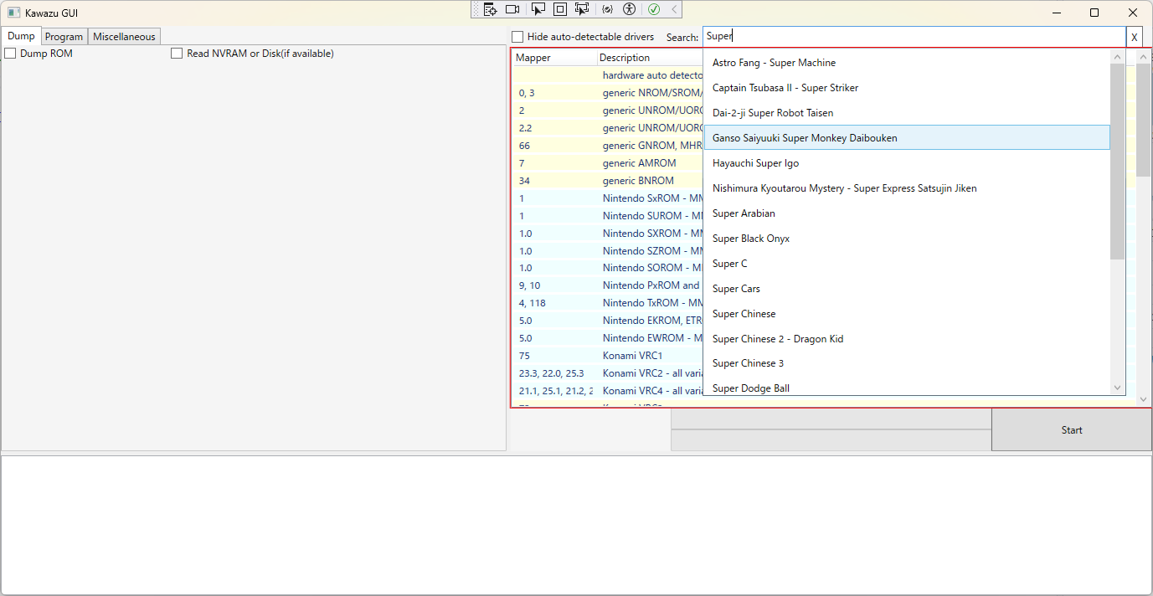Enable the Dump ROM checkbox

[11, 54]
